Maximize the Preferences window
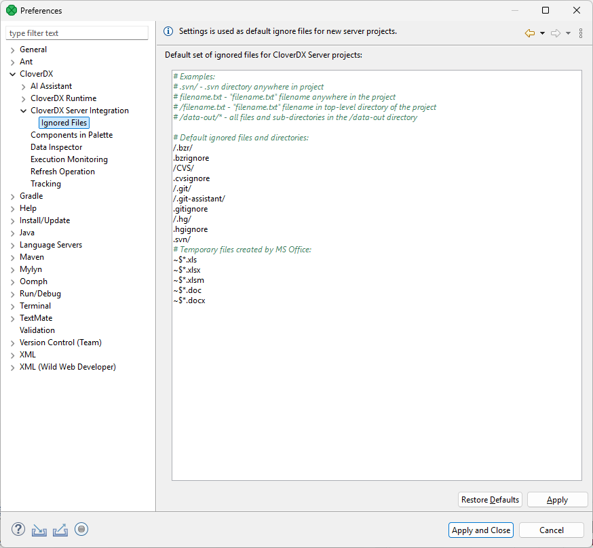 pyautogui.click(x=546, y=10)
